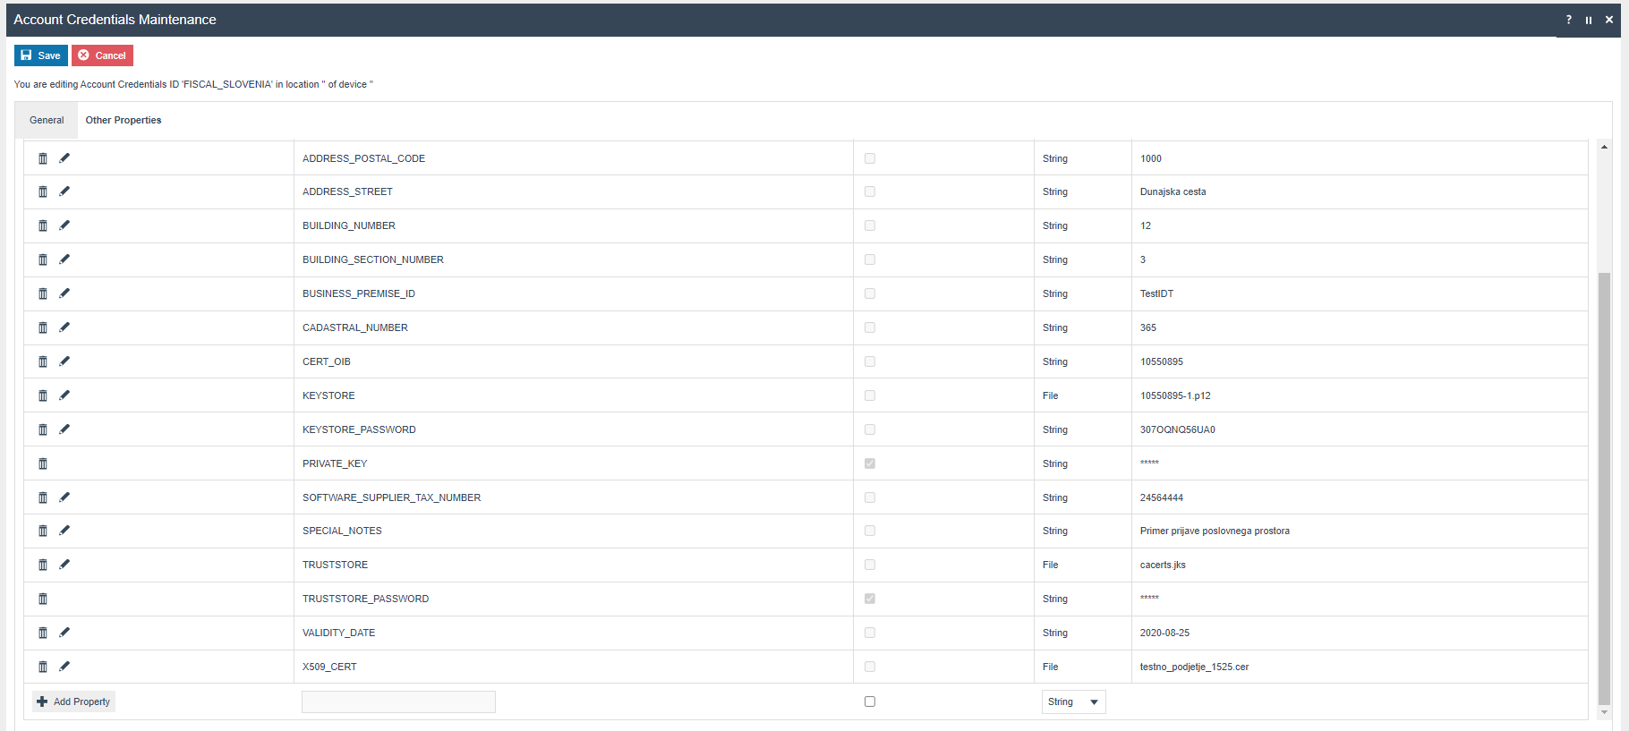
Task: Open pencil editor for CERT_OIB
Action: click(x=64, y=361)
